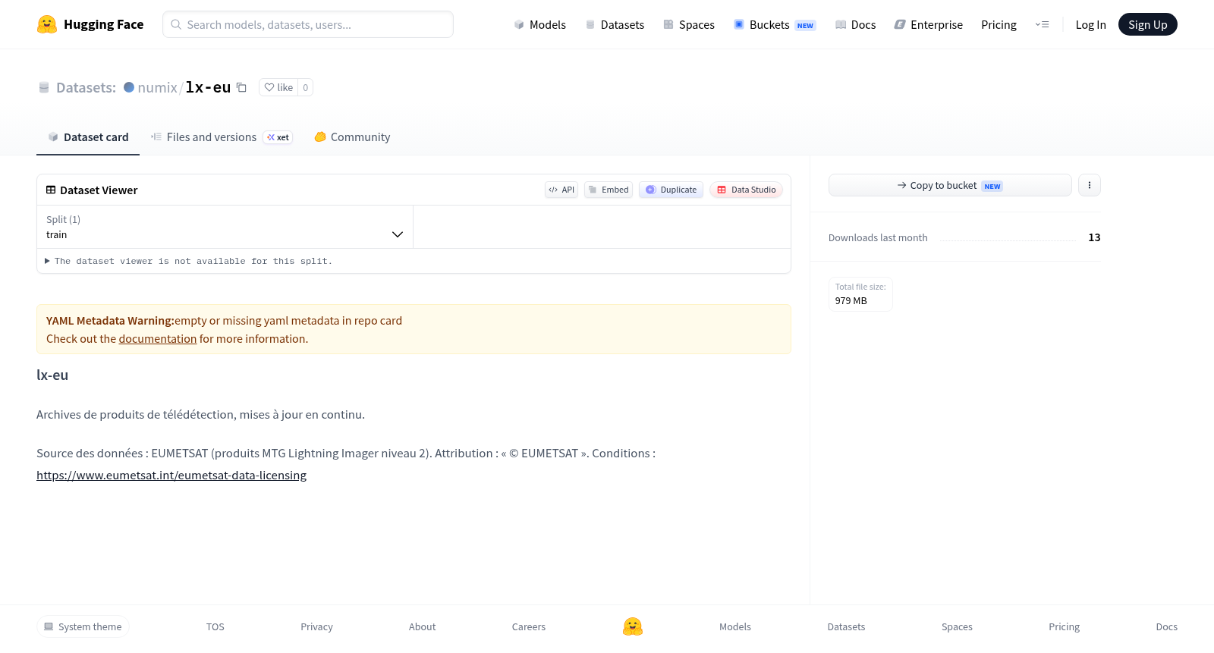Open Enterprise in the top navigation
This screenshot has height=653, width=1214.
coord(928,24)
